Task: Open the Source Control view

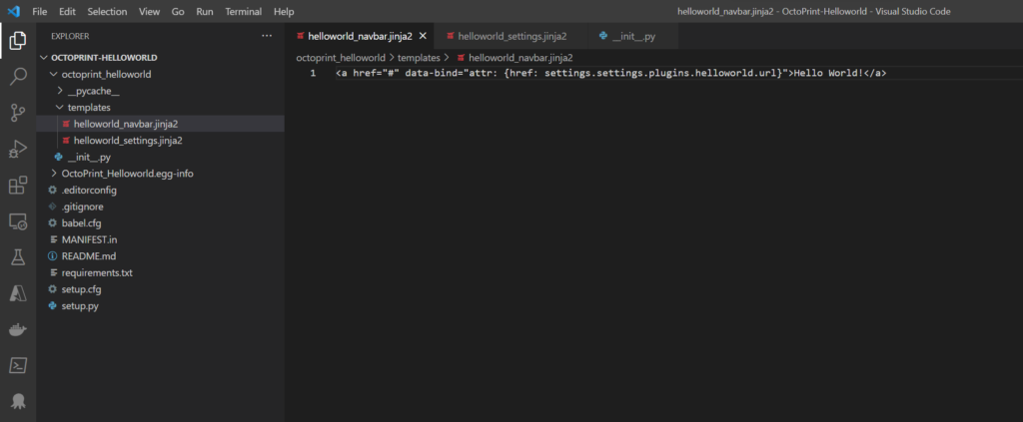Action: tap(18, 114)
